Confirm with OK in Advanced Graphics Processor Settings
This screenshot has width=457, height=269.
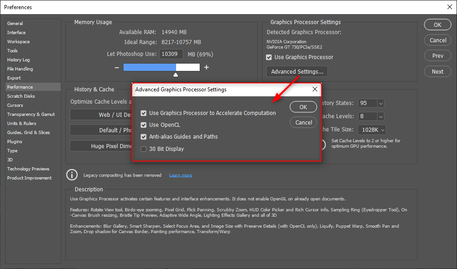tap(303, 107)
